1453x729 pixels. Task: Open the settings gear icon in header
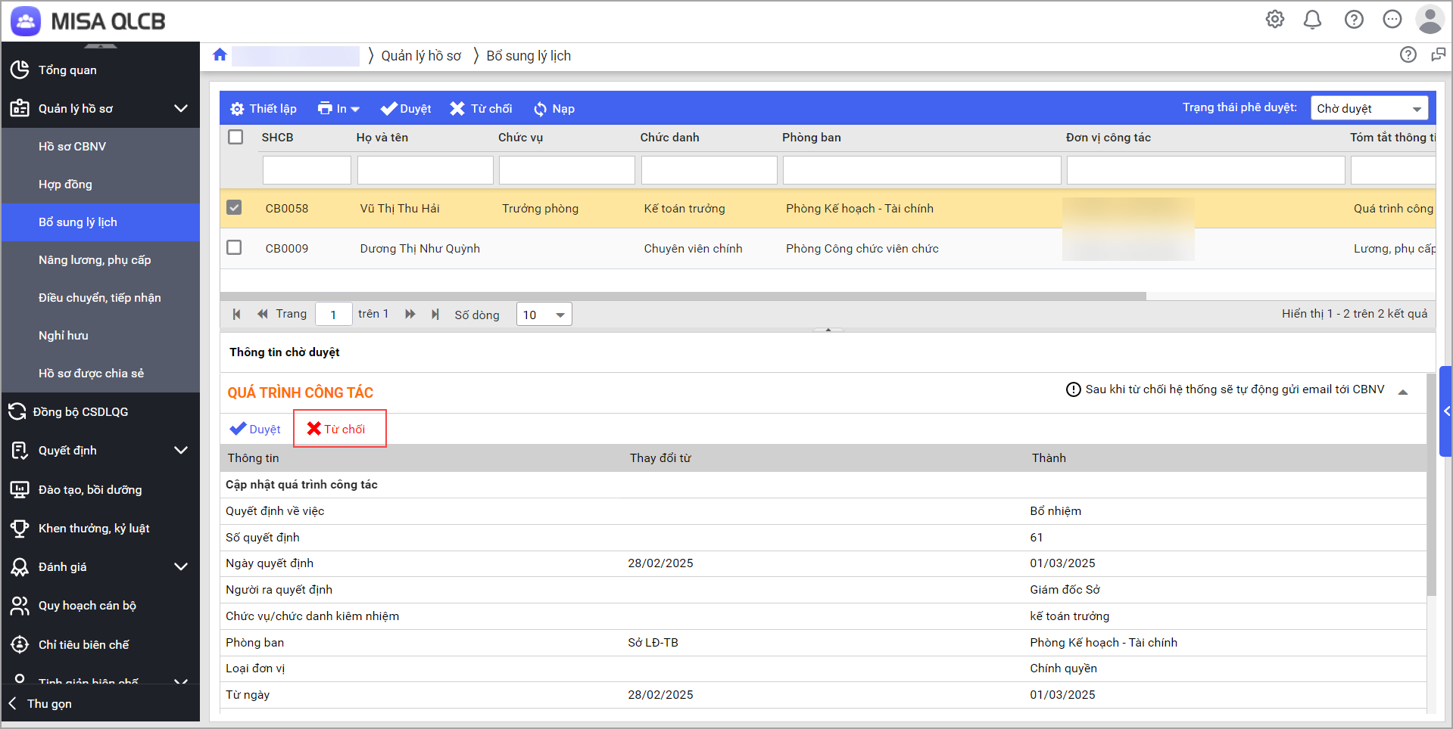[1275, 20]
